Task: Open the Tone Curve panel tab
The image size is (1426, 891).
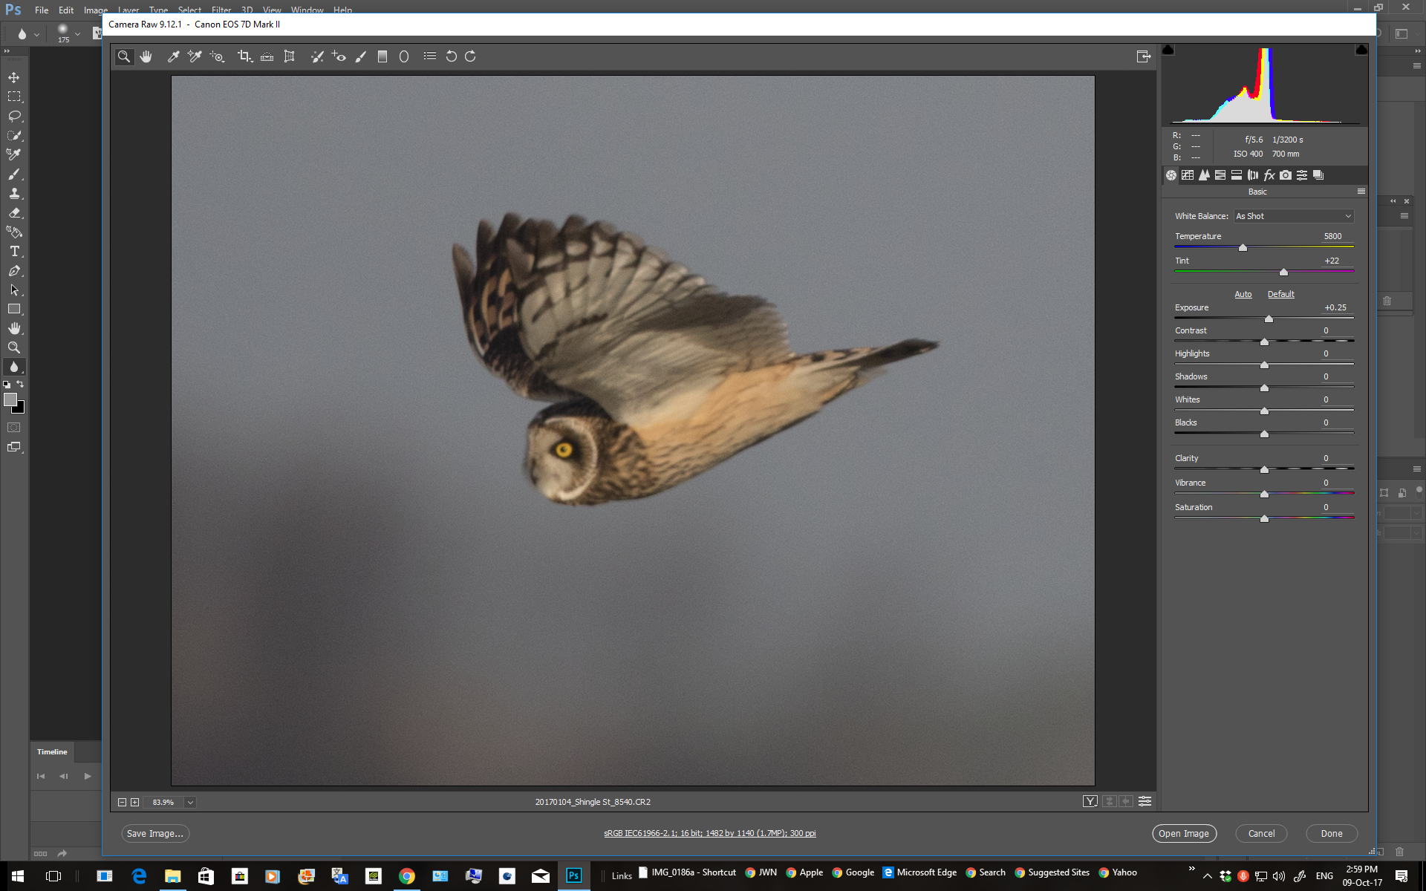Action: click(x=1188, y=175)
